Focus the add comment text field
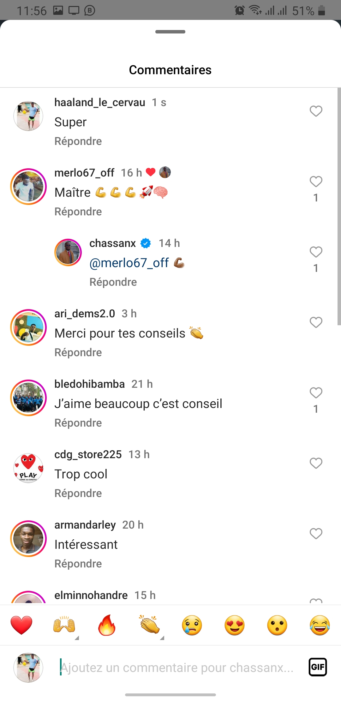Screen dimensions: 341x701 pos(177,668)
